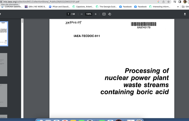Click the XA9743179 text under the barcode
Image resolution: width=189 pixels, height=121 pixels.
point(144,28)
